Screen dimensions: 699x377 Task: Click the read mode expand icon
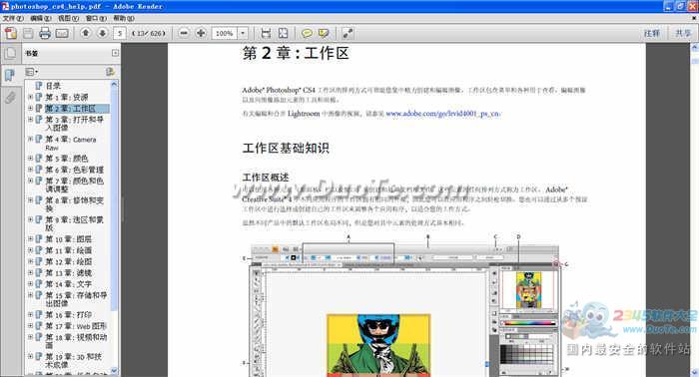coord(348,33)
